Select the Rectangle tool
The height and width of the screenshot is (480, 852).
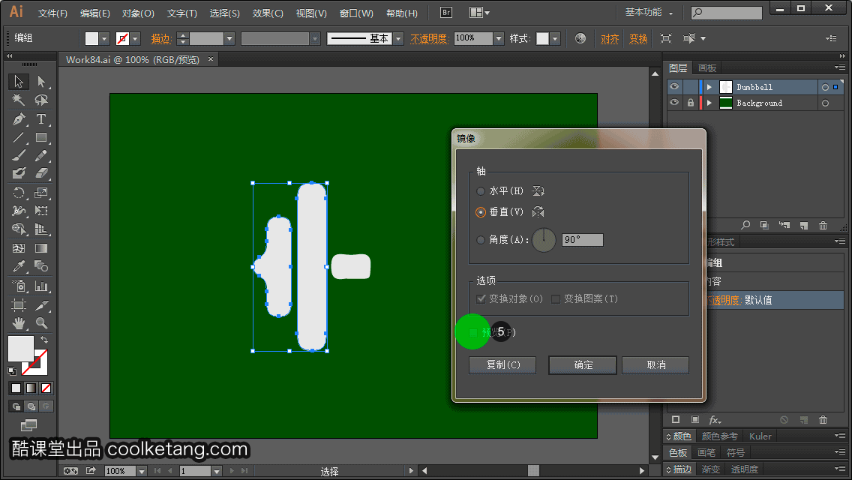click(x=41, y=137)
